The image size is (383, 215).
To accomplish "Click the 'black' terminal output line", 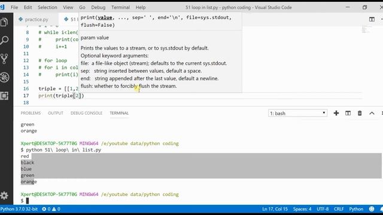I will point(28,162).
